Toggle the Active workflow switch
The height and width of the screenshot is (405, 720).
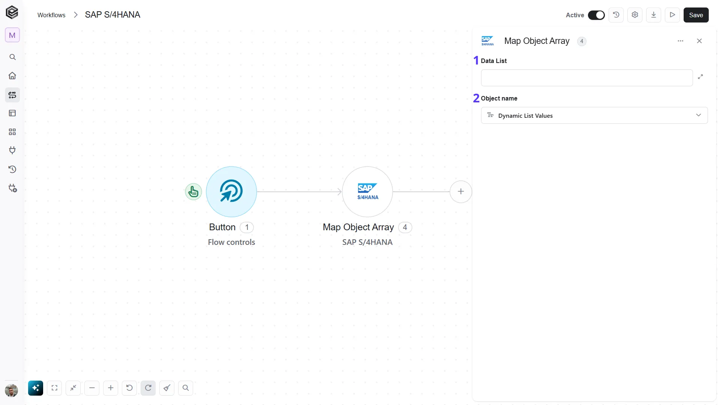(x=596, y=15)
